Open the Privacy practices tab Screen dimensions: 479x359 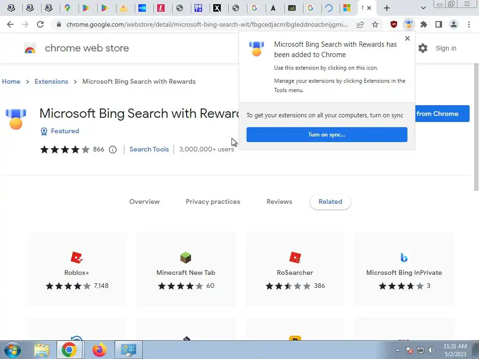coord(213,201)
